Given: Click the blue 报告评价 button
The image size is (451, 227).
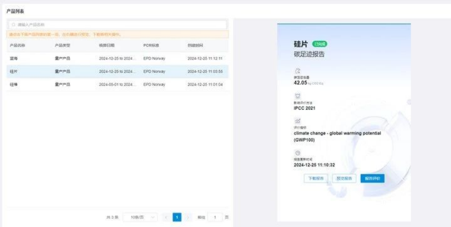Looking at the screenshot, I should point(372,178).
